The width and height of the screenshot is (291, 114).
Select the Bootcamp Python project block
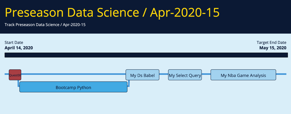(x=73, y=87)
